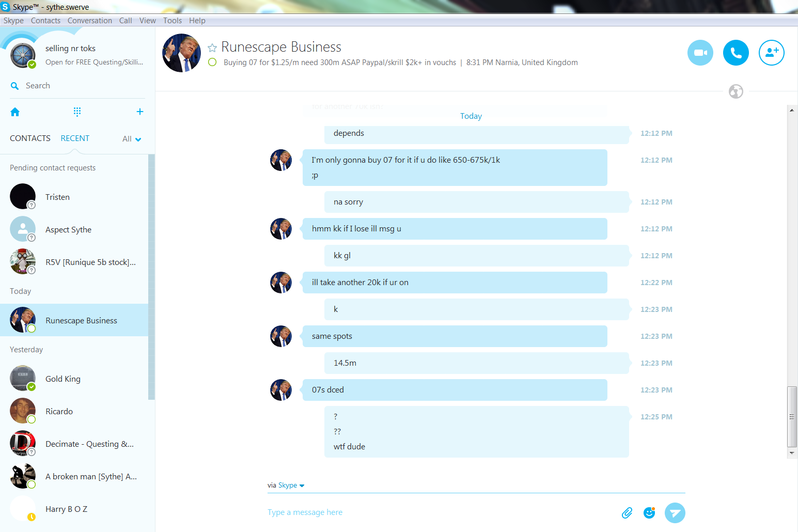This screenshot has height=532, width=798.
Task: Open the Harry B O Z conversation
Action: pos(74,509)
